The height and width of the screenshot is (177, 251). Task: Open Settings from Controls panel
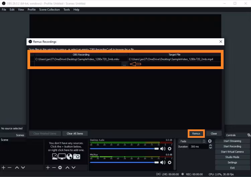click(232, 163)
